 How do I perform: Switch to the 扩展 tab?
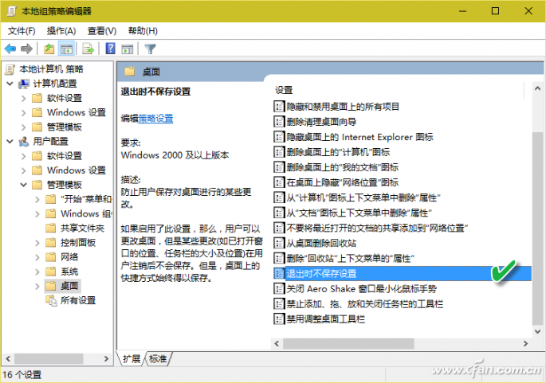tap(132, 358)
